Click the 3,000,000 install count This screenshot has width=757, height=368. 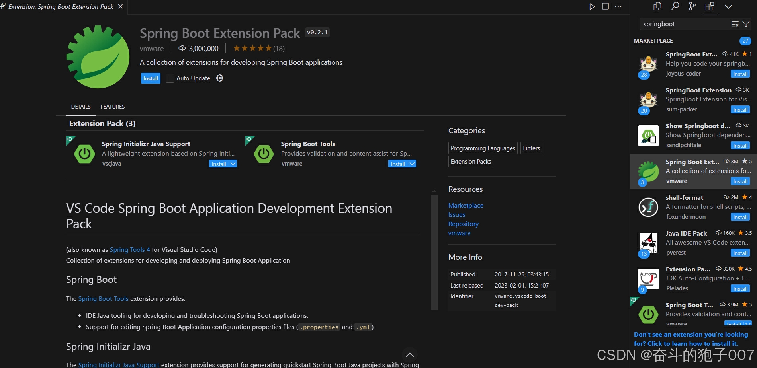pos(203,49)
